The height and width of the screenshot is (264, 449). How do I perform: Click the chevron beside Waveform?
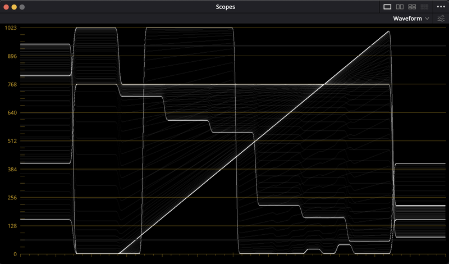click(x=428, y=19)
